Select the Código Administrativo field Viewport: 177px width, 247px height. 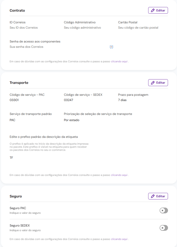82,28
